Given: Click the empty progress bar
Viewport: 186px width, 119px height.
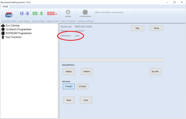Looking at the screenshot, I should click(112, 60).
